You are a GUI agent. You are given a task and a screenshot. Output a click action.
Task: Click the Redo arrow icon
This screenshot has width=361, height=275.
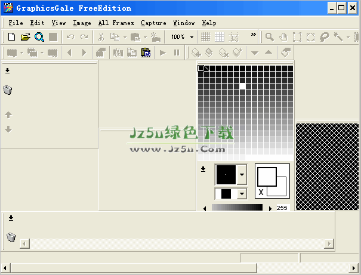coord(84,37)
